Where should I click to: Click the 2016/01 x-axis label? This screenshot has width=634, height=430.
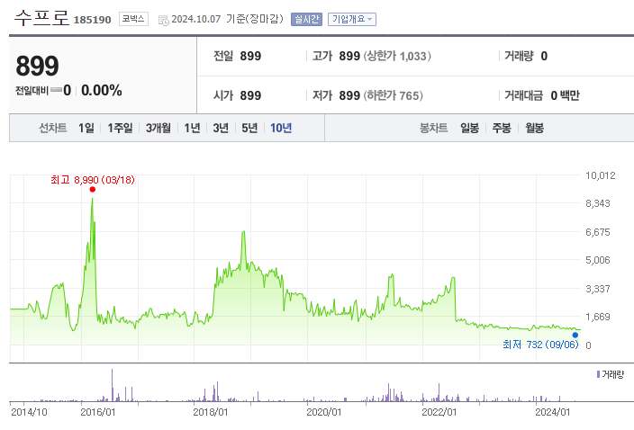point(98,412)
